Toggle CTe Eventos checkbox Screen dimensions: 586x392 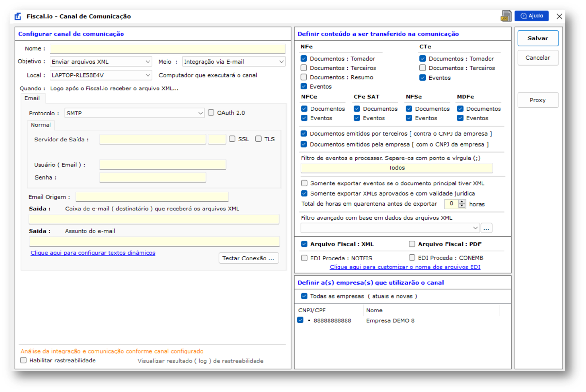click(x=423, y=78)
